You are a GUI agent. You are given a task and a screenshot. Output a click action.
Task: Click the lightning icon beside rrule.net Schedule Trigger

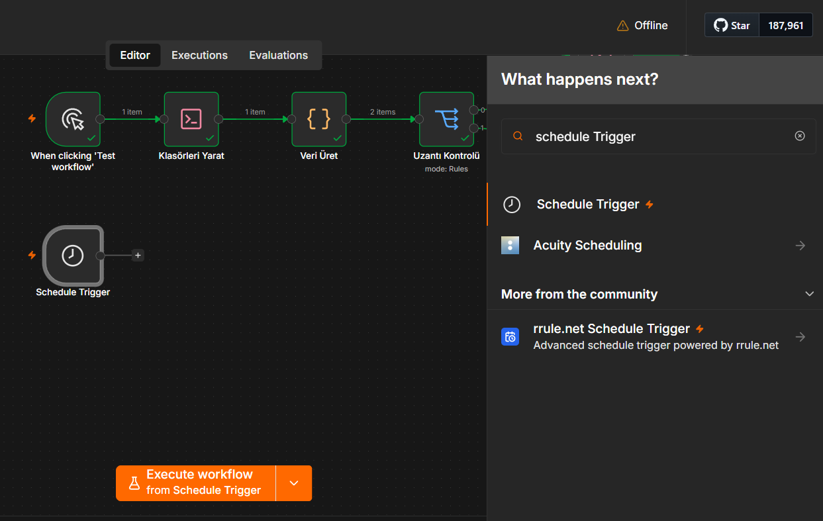(700, 329)
